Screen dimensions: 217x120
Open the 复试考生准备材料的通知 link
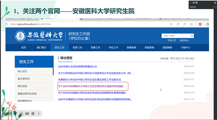coord(91,86)
